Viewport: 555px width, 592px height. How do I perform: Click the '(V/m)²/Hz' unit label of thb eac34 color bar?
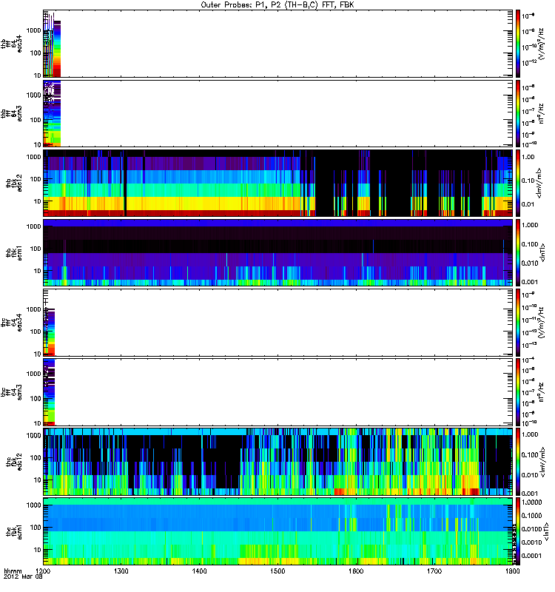(541, 44)
